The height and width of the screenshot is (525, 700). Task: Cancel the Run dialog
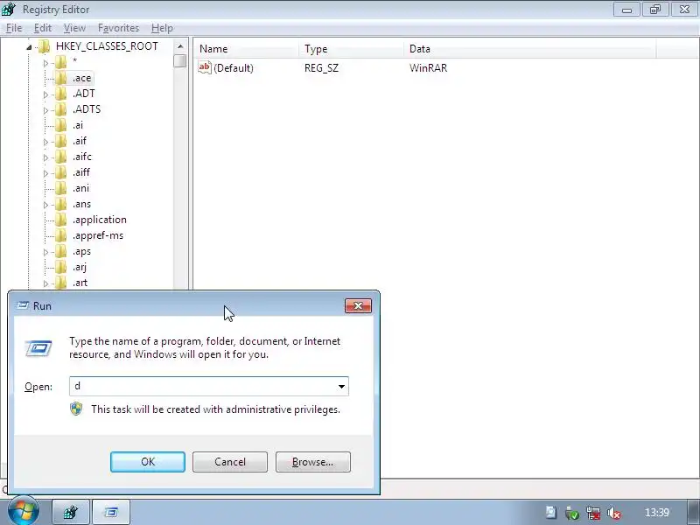pyautogui.click(x=230, y=462)
